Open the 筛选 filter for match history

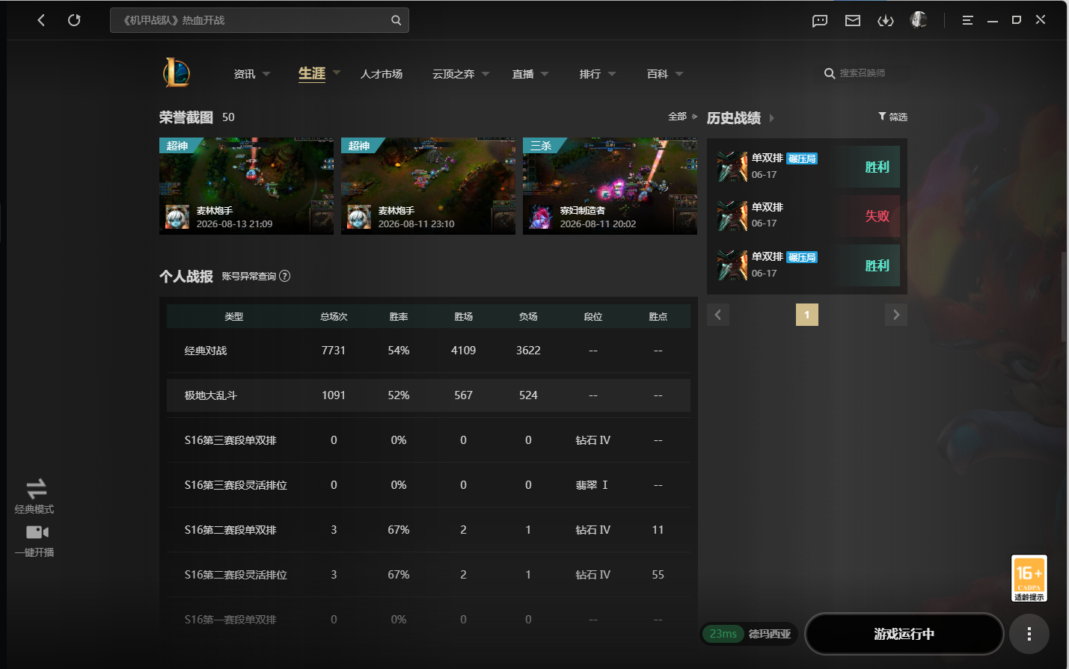(x=892, y=117)
